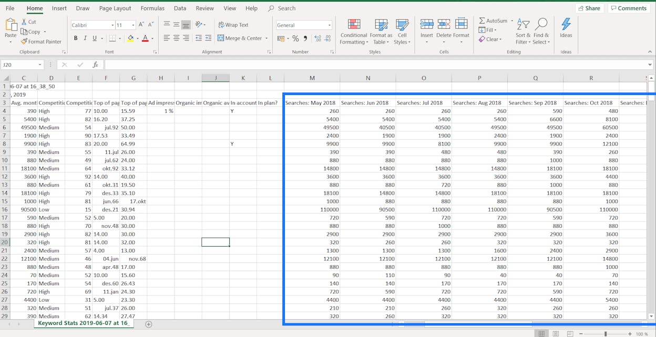Click the Insert cells icon

pyautogui.click(x=427, y=24)
